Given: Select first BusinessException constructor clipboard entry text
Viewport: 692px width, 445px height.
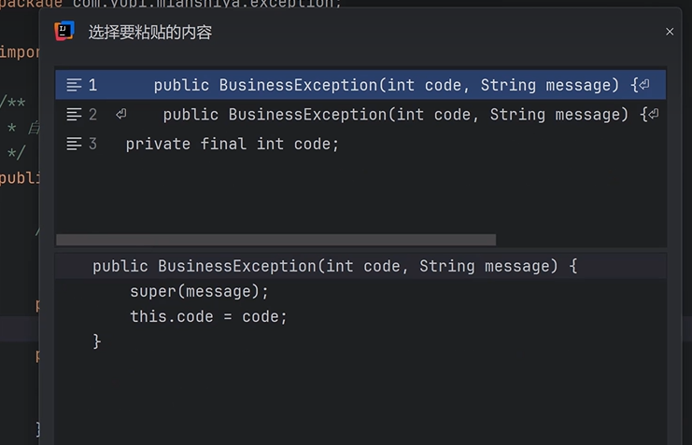Looking at the screenshot, I should pyautogui.click(x=387, y=85).
